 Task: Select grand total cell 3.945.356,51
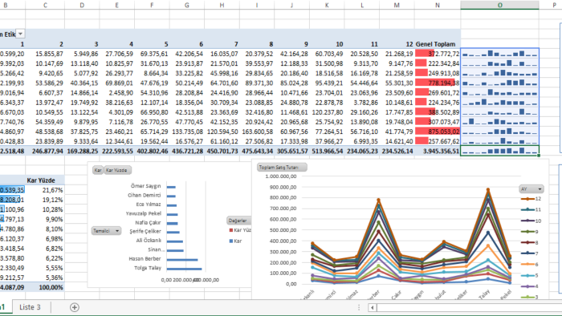[x=438, y=151]
